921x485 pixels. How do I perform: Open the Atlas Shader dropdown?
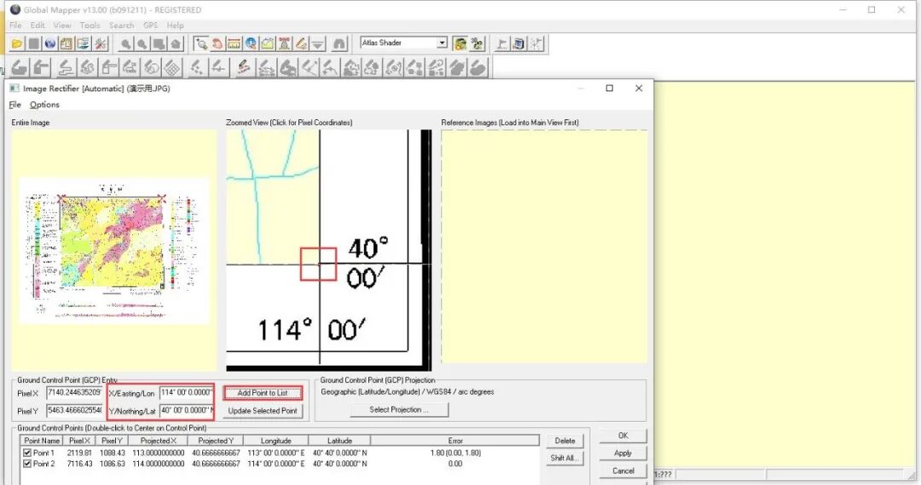(x=442, y=43)
